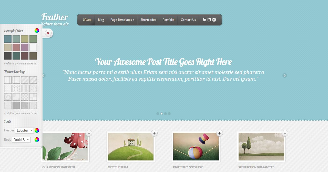This screenshot has height=172, width=328.
Task: Click the RSS feed icon
Action: (209, 20)
